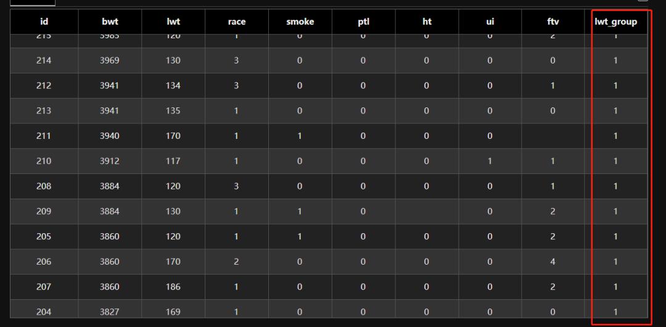
Task: Select the id cell showing 212
Action: point(44,86)
